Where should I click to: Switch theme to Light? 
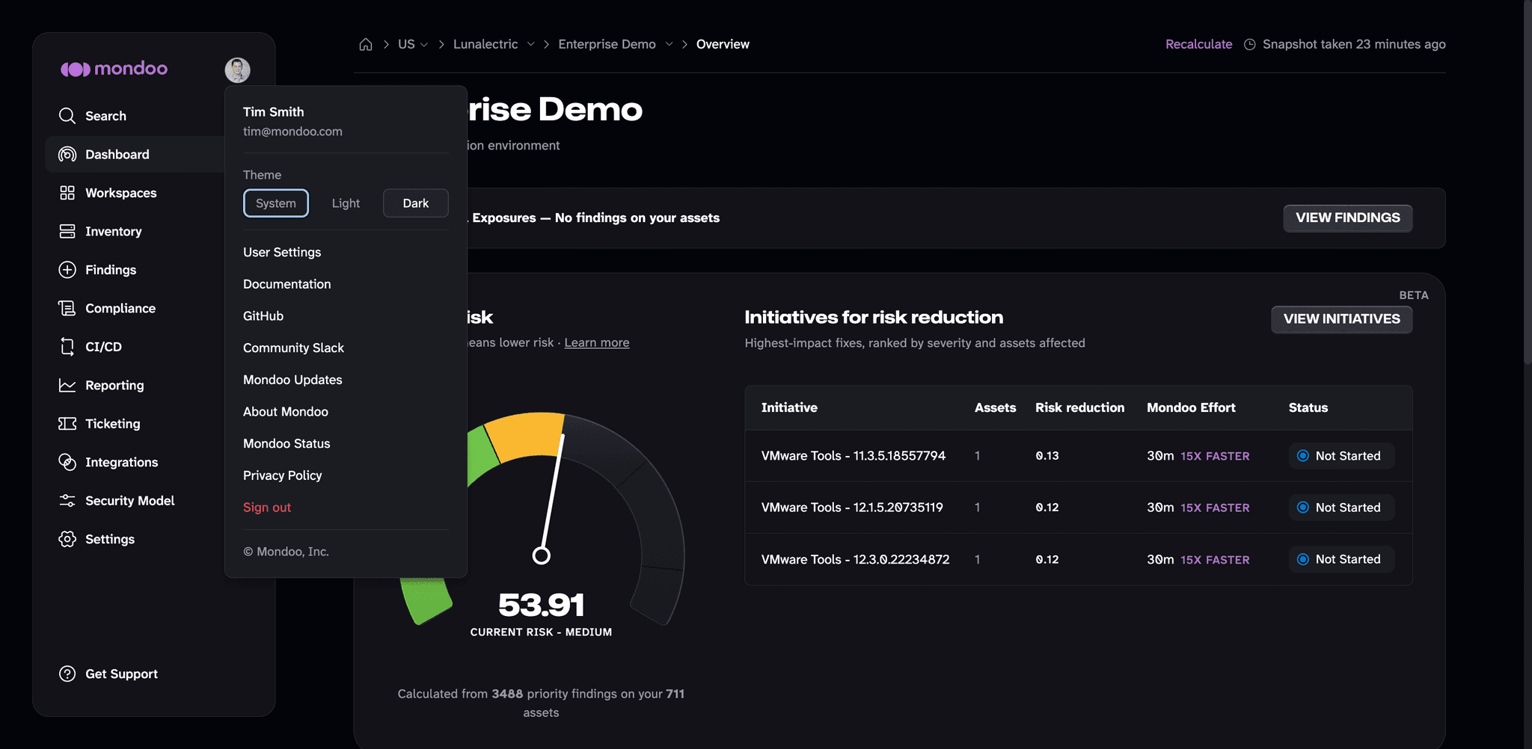point(346,203)
